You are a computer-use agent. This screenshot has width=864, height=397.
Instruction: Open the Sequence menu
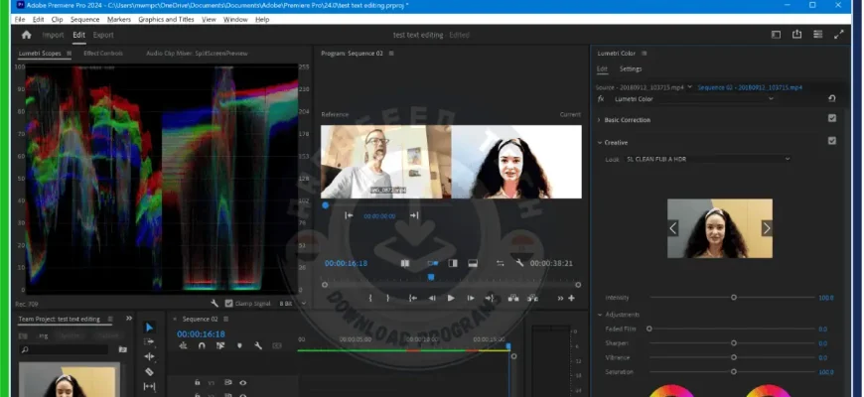(84, 19)
